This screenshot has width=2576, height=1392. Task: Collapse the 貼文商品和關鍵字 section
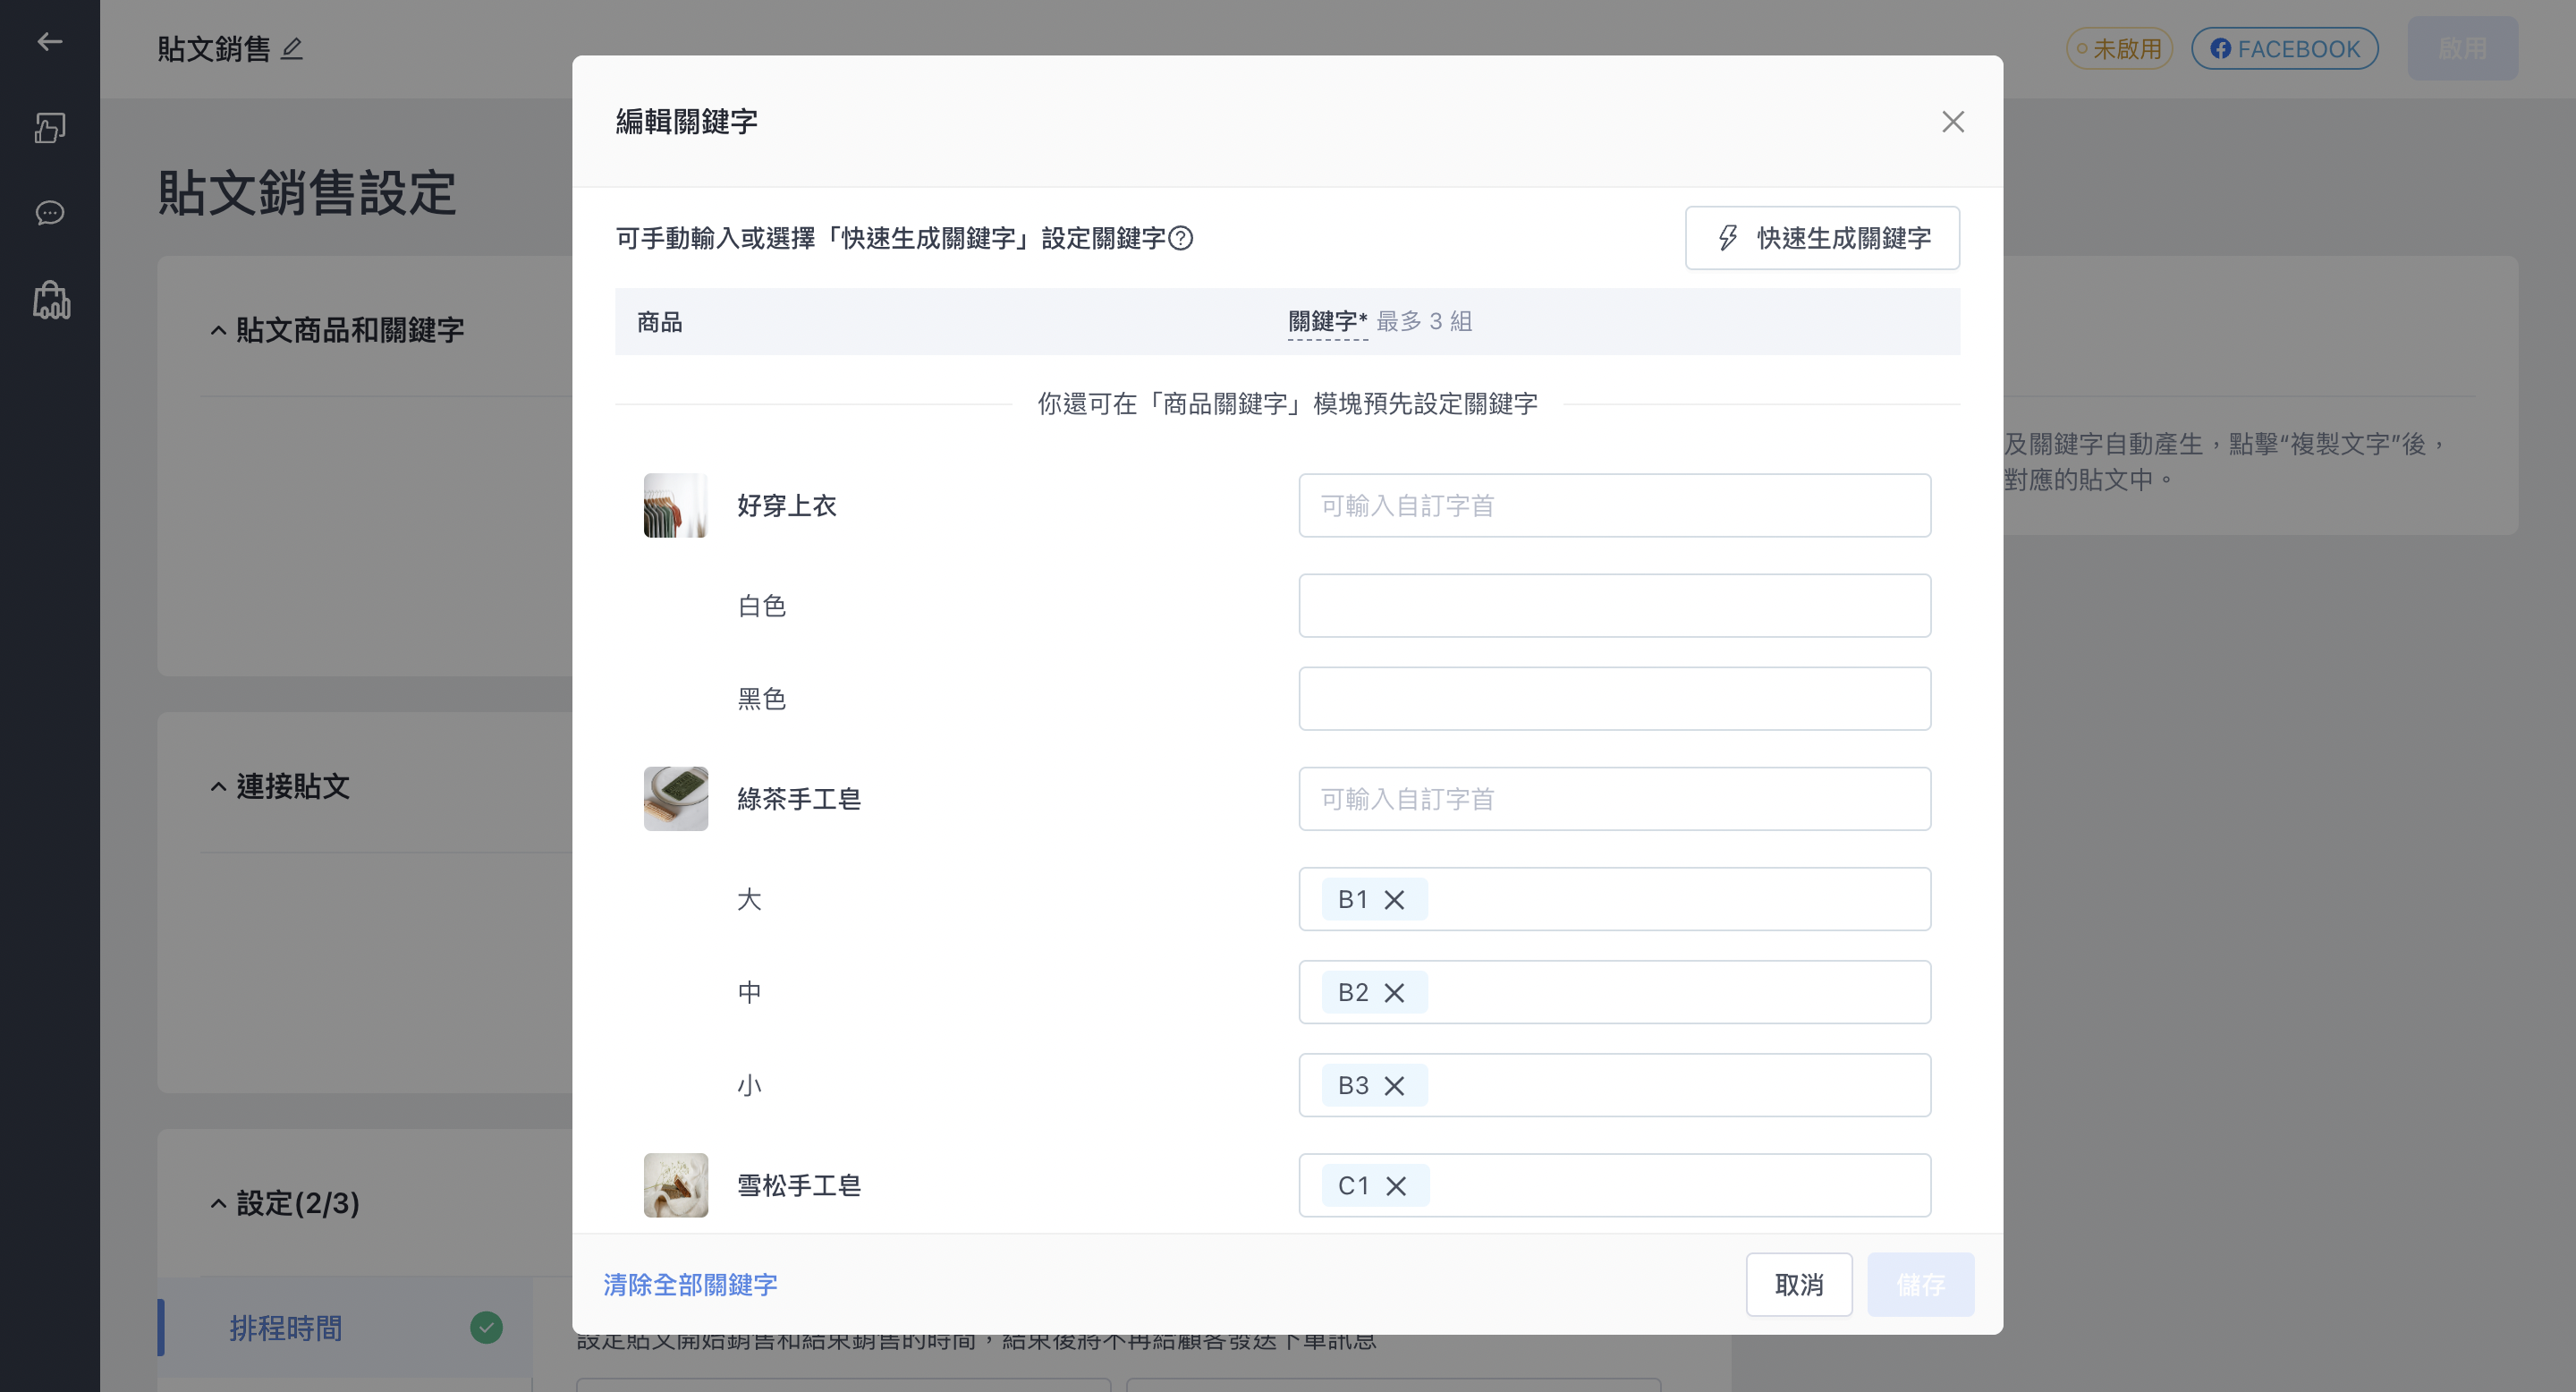pos(218,331)
